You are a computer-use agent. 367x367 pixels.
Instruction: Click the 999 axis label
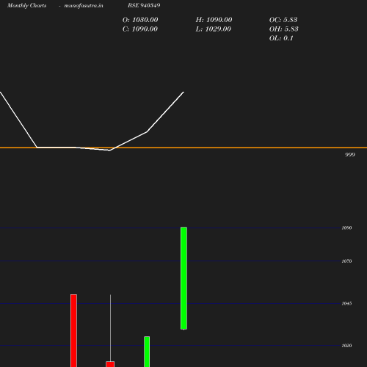pos(350,155)
